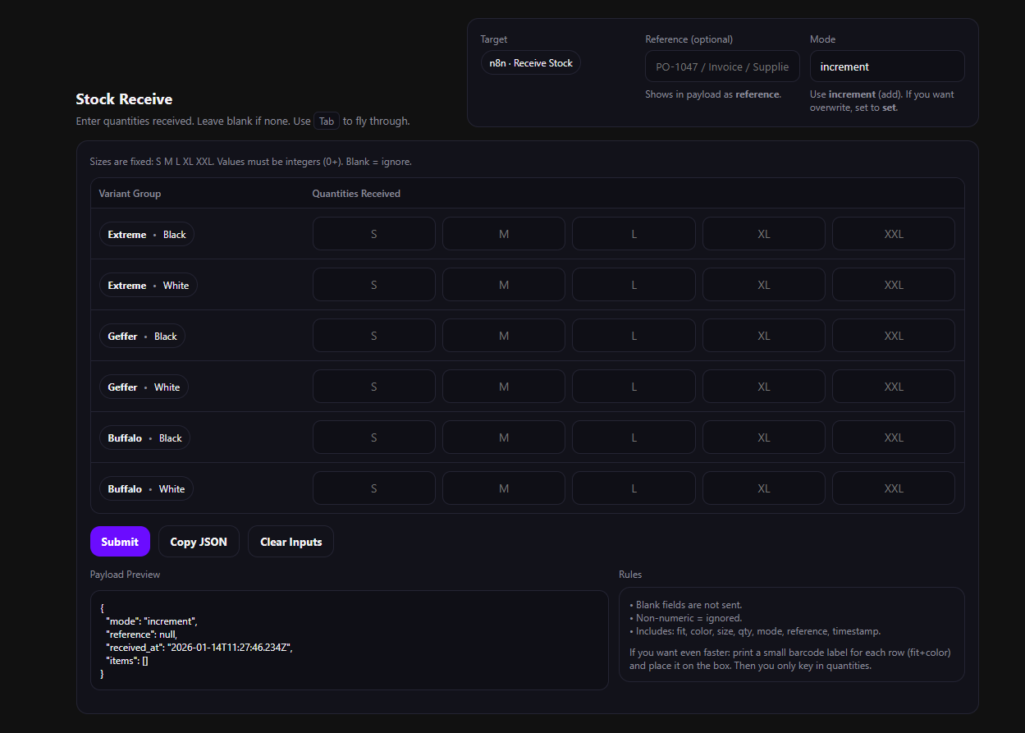Click the Copy JSON button
Screen dimensions: 1025x733
coord(199,542)
